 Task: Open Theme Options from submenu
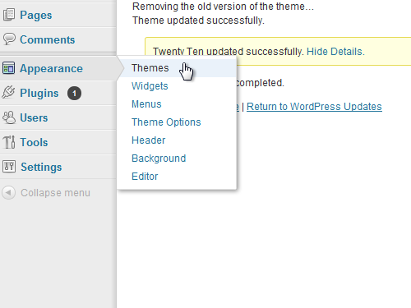pos(166,122)
